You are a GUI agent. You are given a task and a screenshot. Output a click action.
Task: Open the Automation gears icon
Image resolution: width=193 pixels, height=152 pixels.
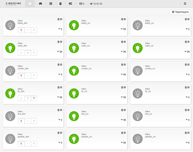pyautogui.click(x=70, y=4)
